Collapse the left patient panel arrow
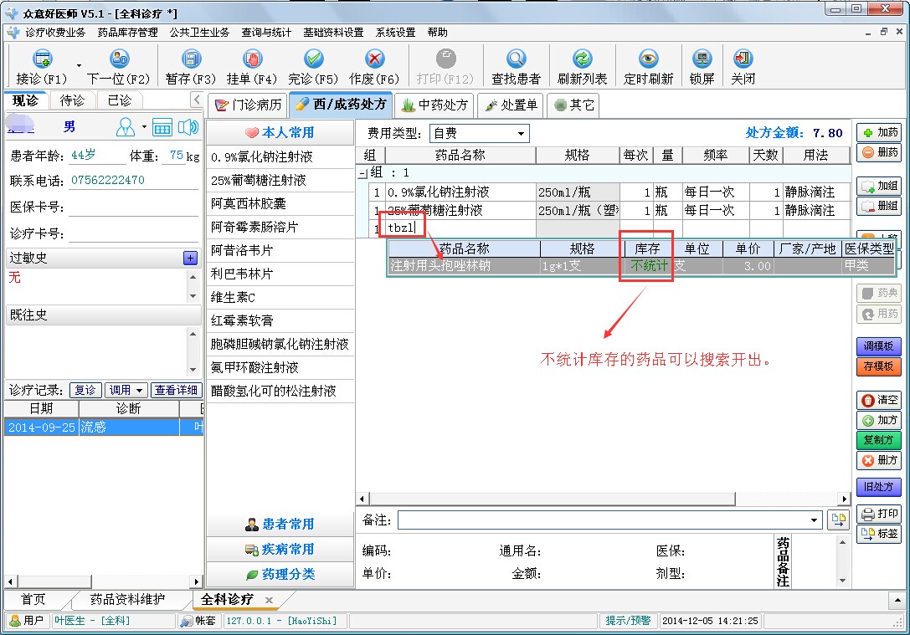Viewport: 910px width, 635px height. pyautogui.click(x=196, y=100)
